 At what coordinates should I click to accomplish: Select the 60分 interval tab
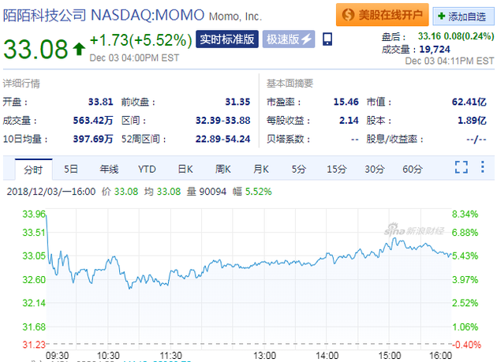coord(413,169)
